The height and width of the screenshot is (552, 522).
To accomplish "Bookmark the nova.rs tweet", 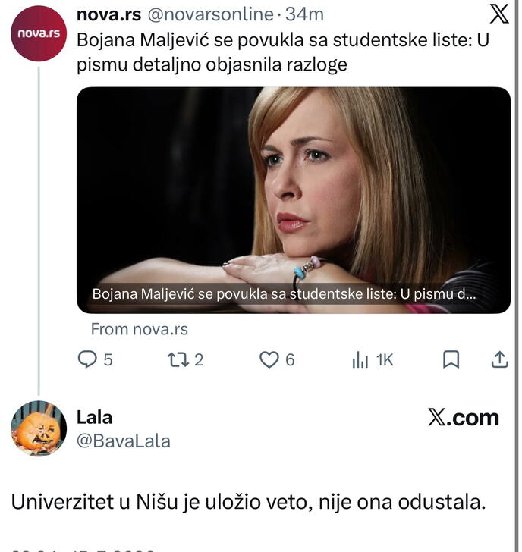I will pyautogui.click(x=451, y=359).
